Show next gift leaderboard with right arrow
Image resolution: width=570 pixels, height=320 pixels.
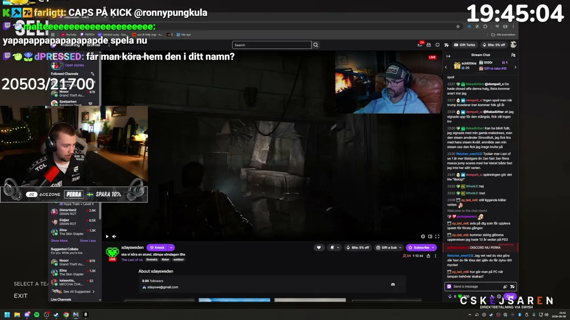click(515, 68)
